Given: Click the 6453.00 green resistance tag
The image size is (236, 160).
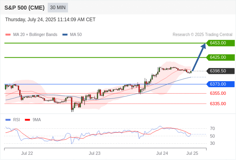Looking at the screenshot, I should tap(220, 43).
